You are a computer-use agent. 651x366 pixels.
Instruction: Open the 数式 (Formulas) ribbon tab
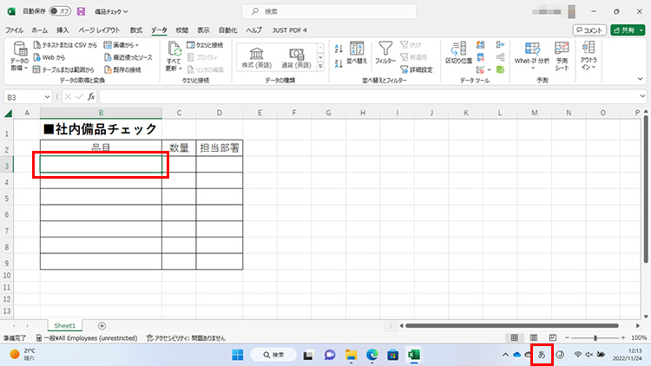tap(136, 29)
